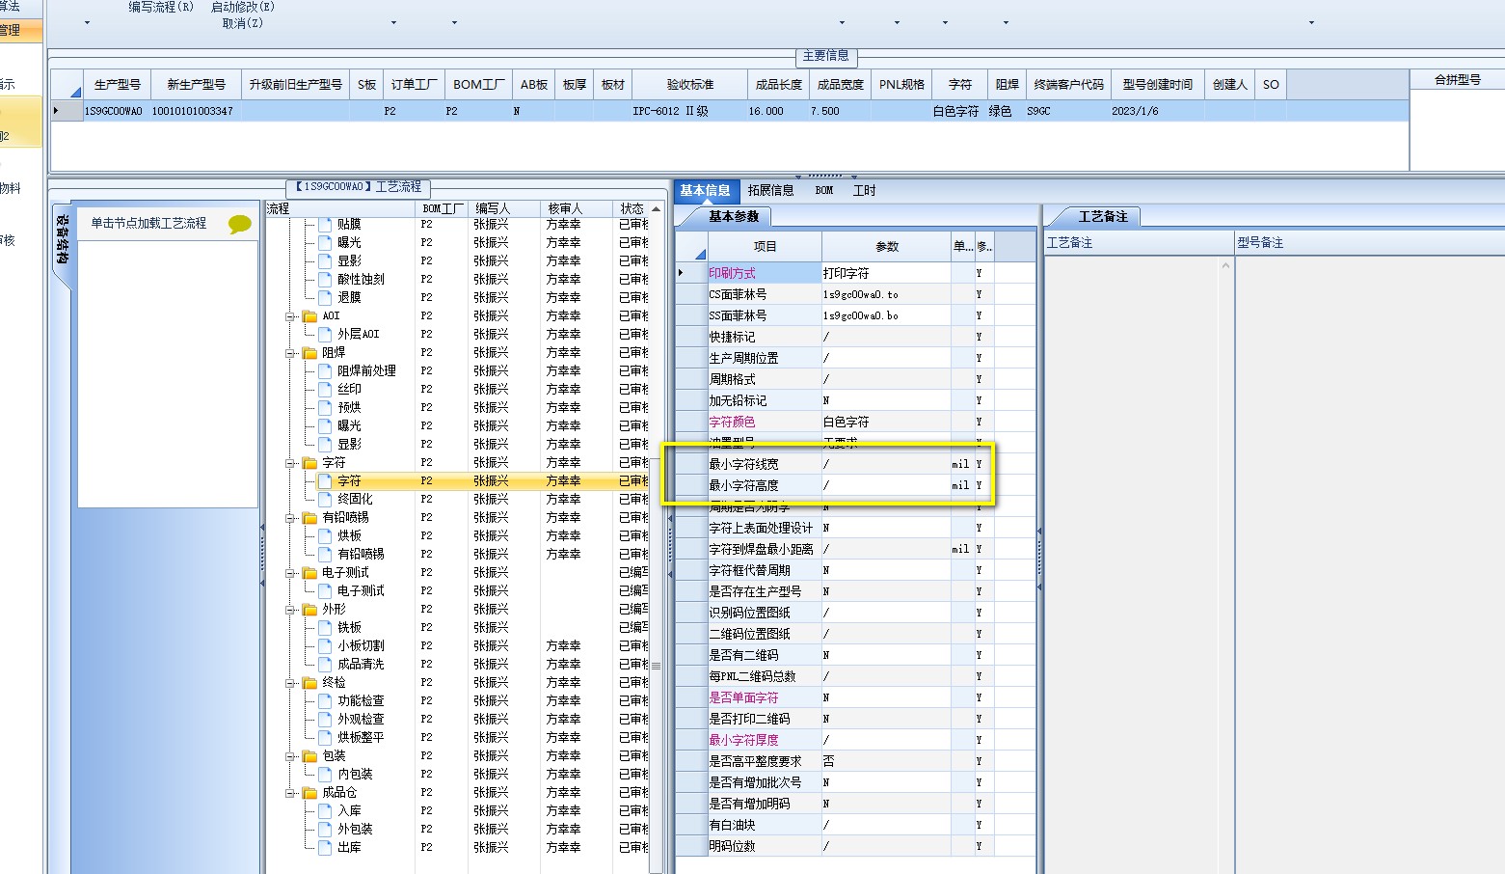
Task: Open the BOM tab
Action: pos(824,191)
